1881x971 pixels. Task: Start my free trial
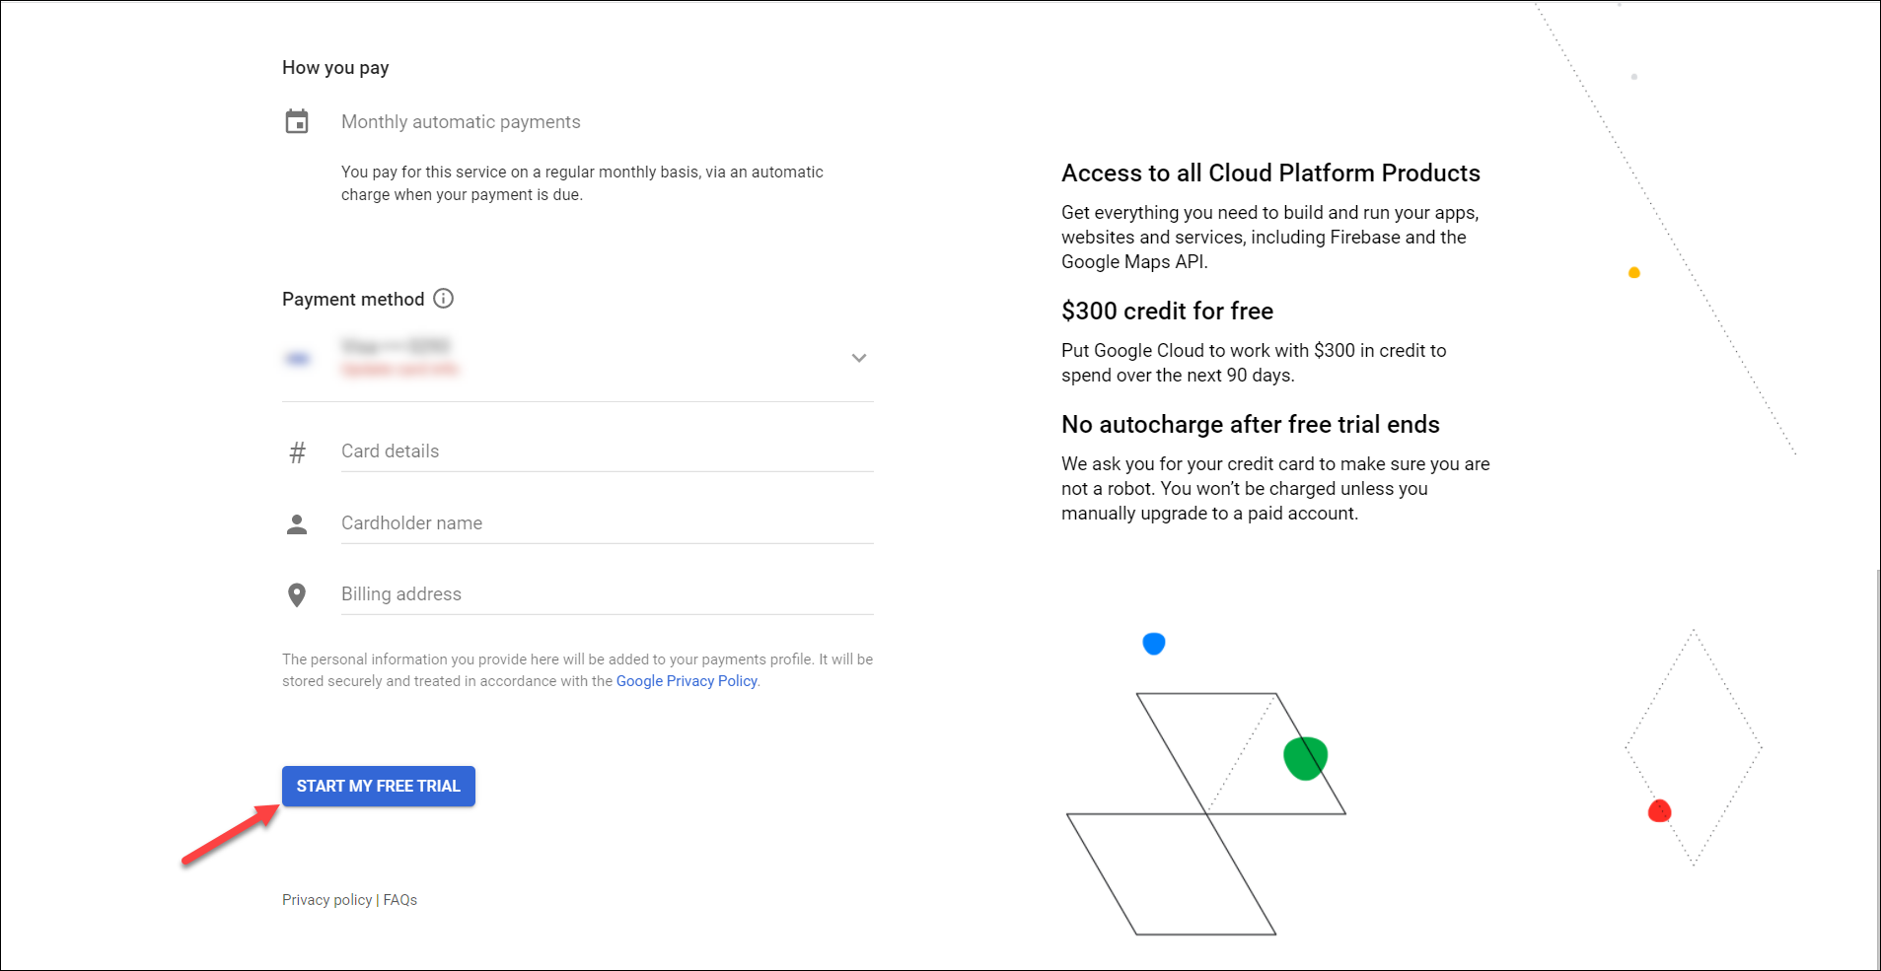click(x=379, y=786)
